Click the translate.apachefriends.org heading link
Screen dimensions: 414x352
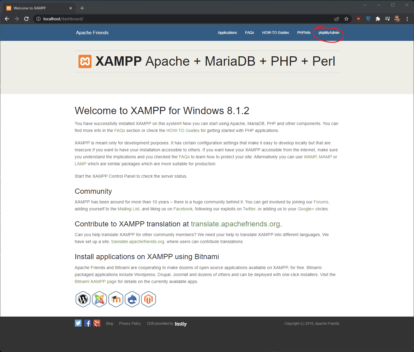235,224
